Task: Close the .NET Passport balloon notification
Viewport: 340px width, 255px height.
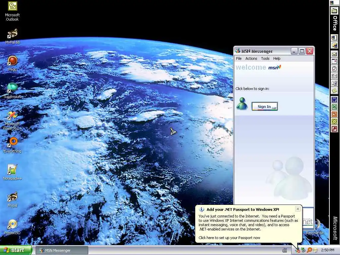Action: tap(298, 209)
